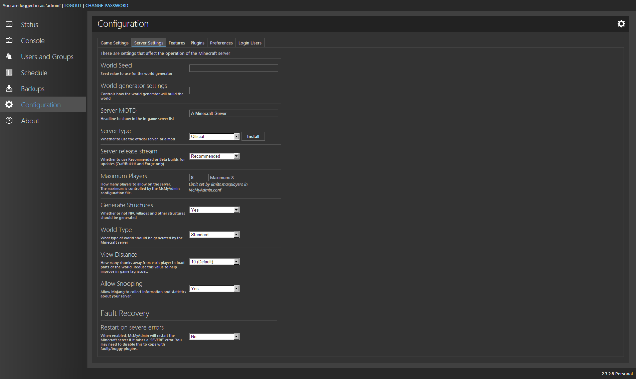Click the 'Fault Recovery' heading
Screen dimensions: 636x379
click(x=125, y=313)
